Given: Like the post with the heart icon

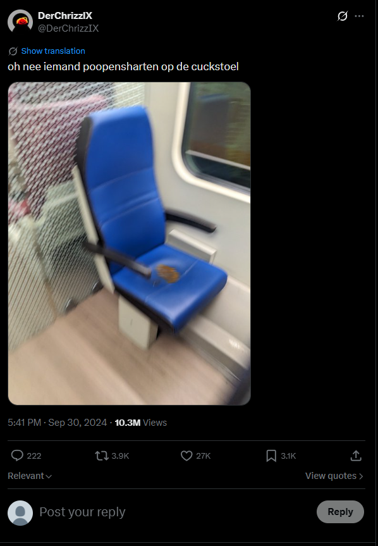Looking at the screenshot, I should coord(186,456).
